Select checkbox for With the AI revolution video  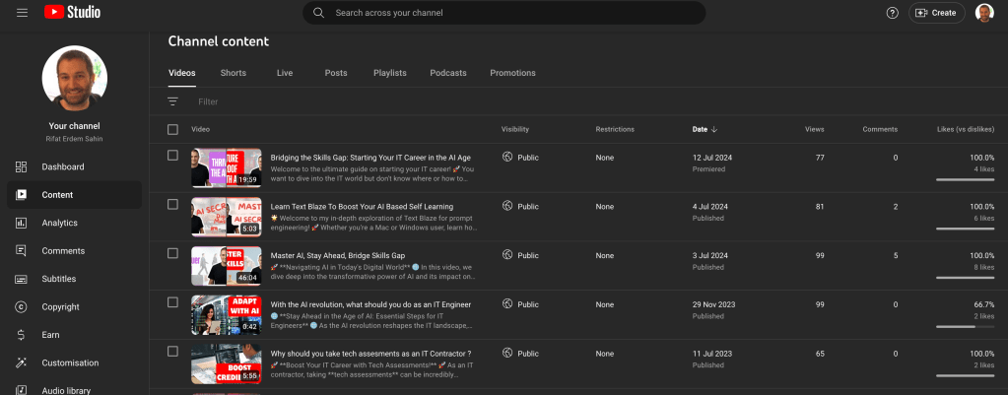(x=172, y=301)
